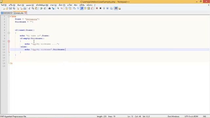
Task: Place cursor on 'if(empty($nickname))' line
Action: [x=32, y=38]
